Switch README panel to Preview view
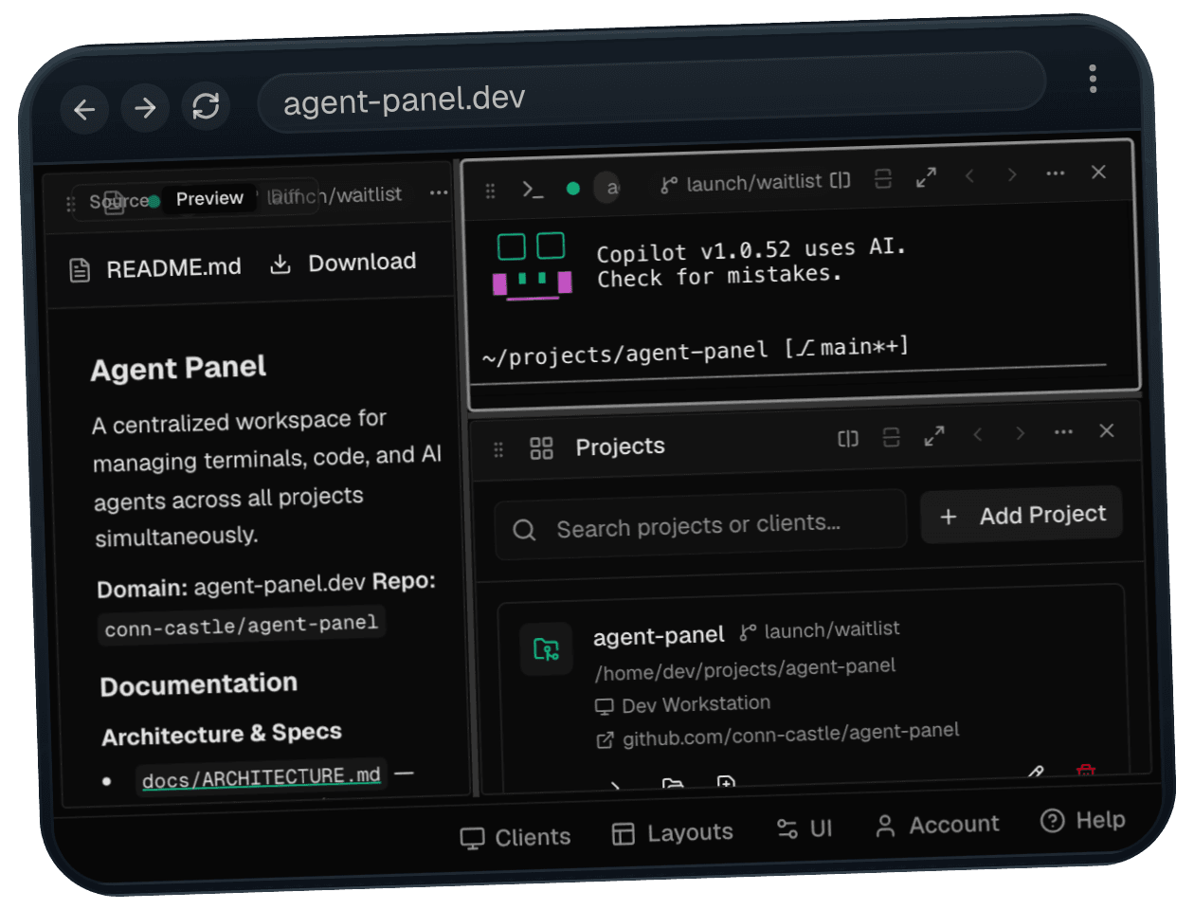 pyautogui.click(x=209, y=198)
